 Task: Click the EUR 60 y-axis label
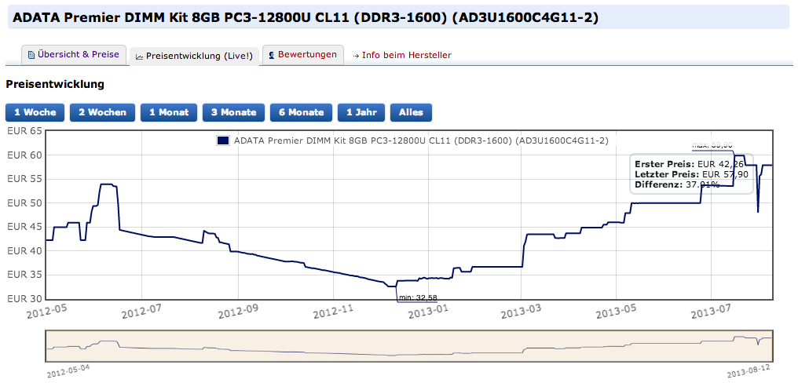pos(24,155)
